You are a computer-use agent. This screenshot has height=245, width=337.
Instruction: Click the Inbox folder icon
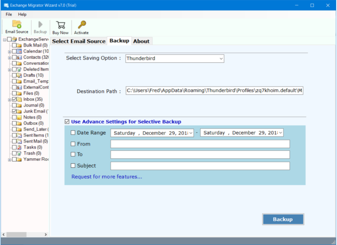tap(19, 99)
